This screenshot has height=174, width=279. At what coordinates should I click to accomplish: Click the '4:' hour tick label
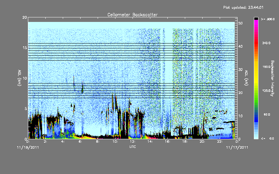[x=63, y=142]
